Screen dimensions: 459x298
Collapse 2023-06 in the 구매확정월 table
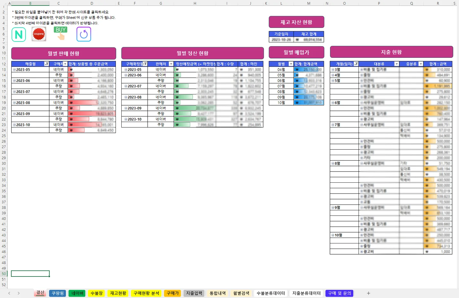click(x=126, y=75)
